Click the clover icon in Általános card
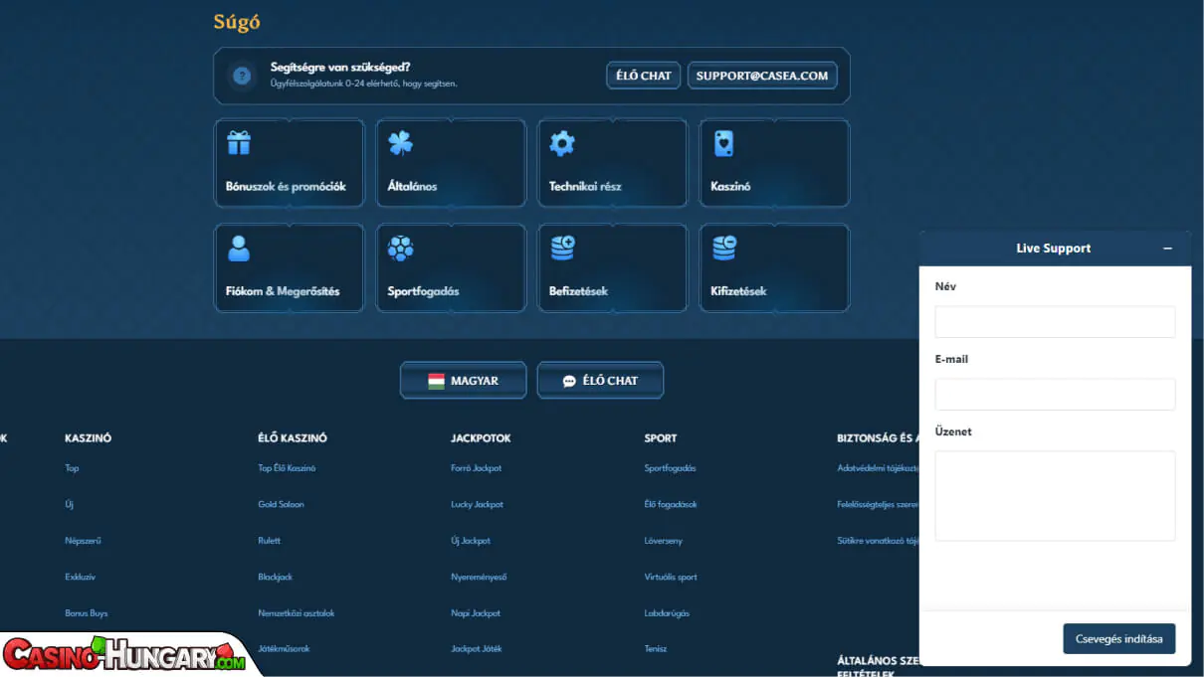Image resolution: width=1204 pixels, height=677 pixels. 400,143
